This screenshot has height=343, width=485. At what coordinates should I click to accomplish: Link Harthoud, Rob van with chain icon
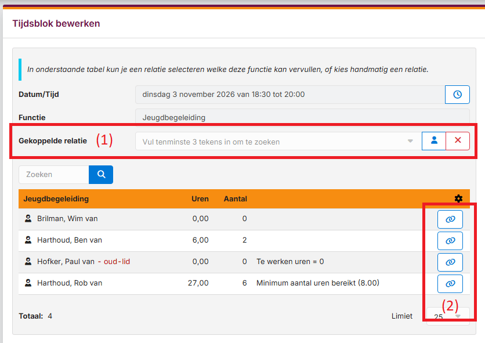coord(450,284)
